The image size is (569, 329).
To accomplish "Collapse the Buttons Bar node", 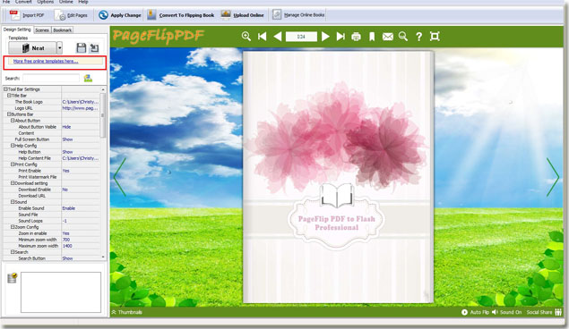I will [x=9, y=114].
